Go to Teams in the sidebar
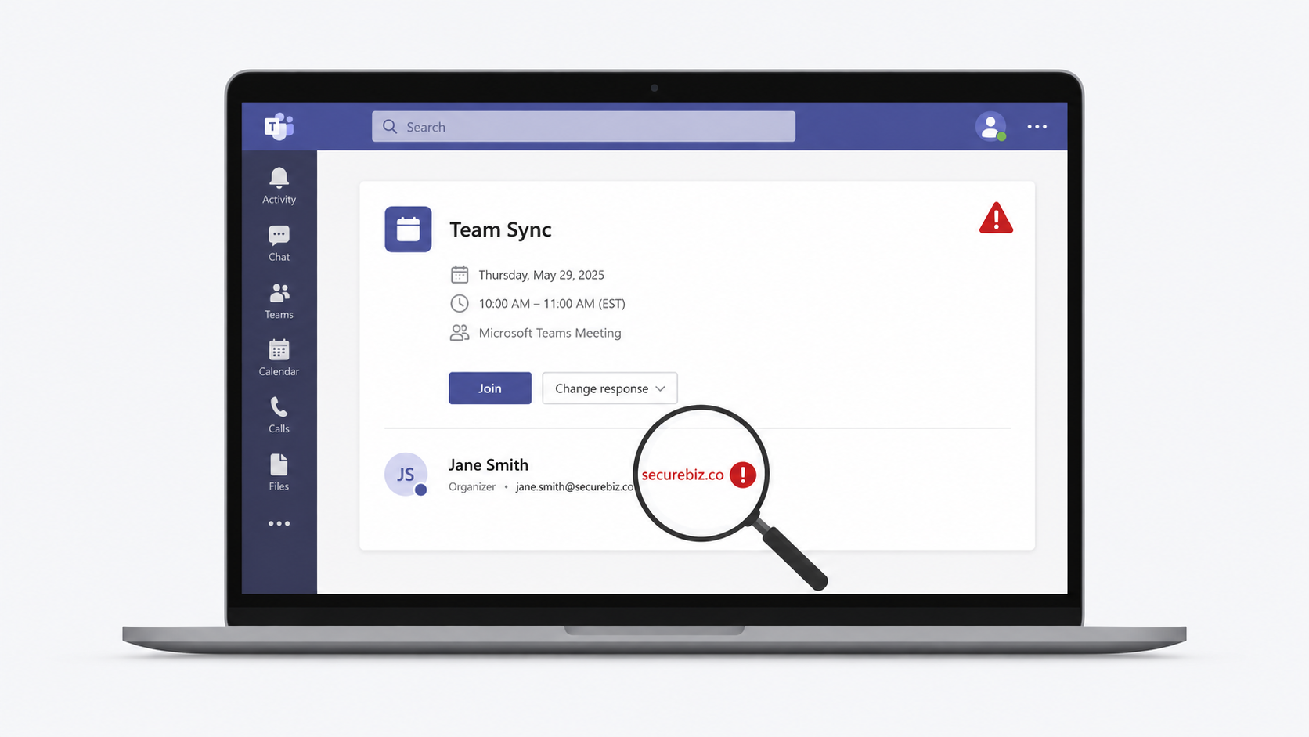The width and height of the screenshot is (1309, 737). (279, 302)
